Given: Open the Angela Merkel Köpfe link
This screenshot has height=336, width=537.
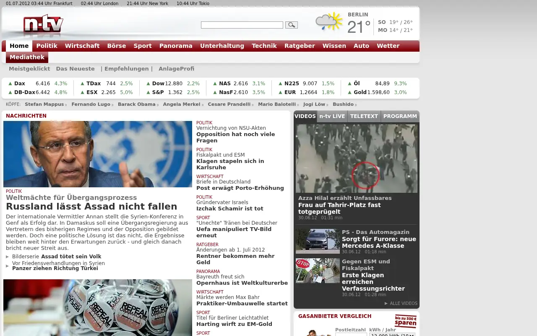Looking at the screenshot, I should pyautogui.click(x=182, y=104).
